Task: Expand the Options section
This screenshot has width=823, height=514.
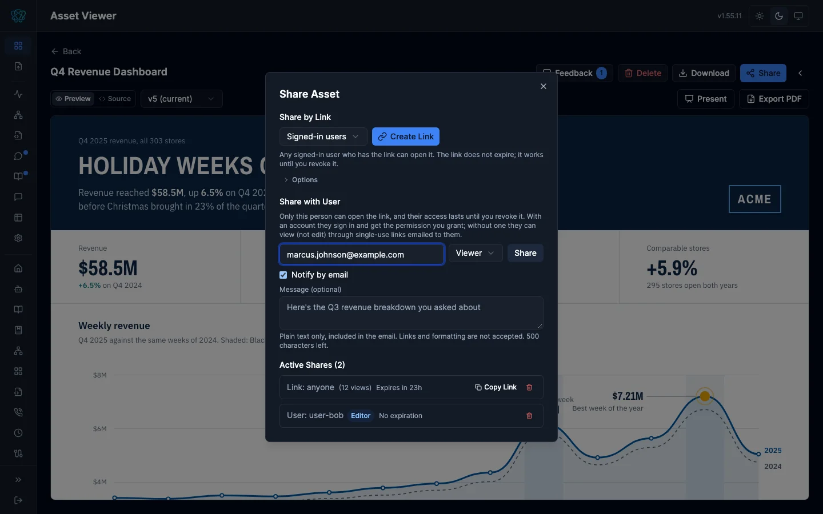Action: click(x=301, y=180)
